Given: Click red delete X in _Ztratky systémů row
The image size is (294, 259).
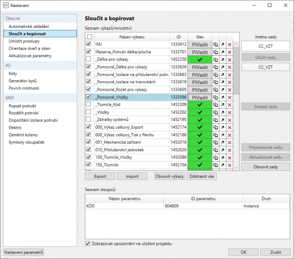Looking at the screenshot, I should pos(229,120).
